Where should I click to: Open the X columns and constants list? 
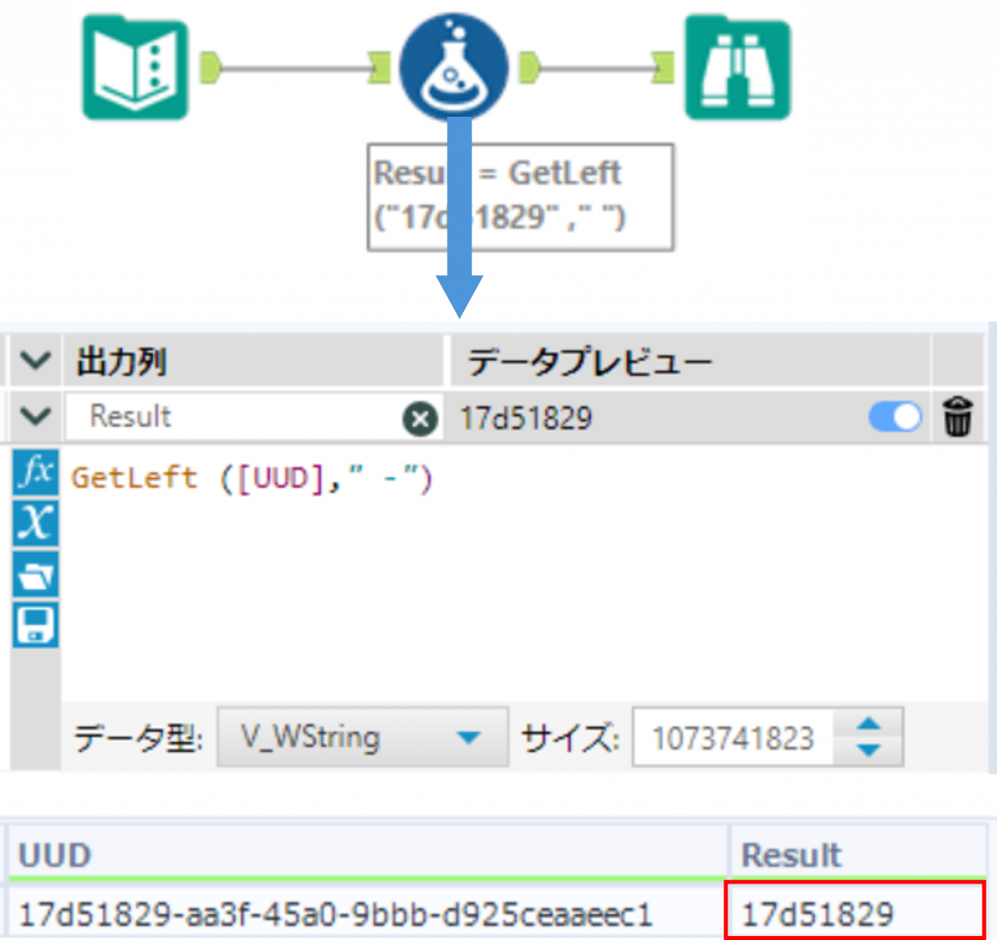pos(36,524)
